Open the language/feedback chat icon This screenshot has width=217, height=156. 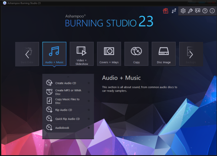point(197,11)
